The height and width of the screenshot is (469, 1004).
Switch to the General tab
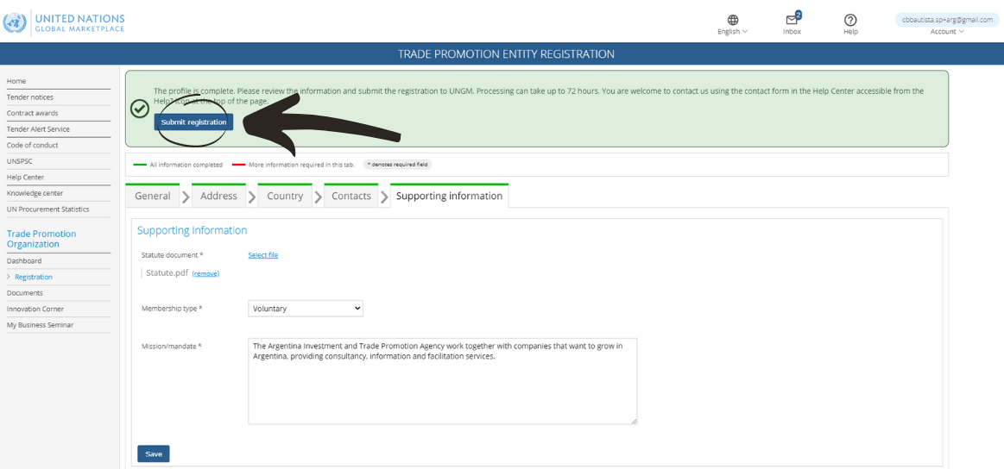(x=153, y=196)
